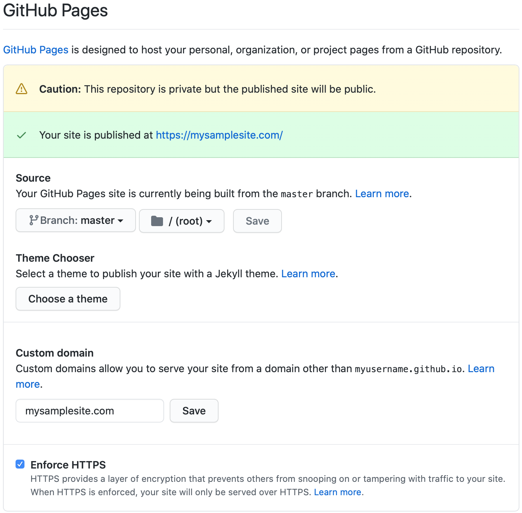The image size is (522, 513).
Task: Open the GitHub Pages intro link
Action: point(36,50)
